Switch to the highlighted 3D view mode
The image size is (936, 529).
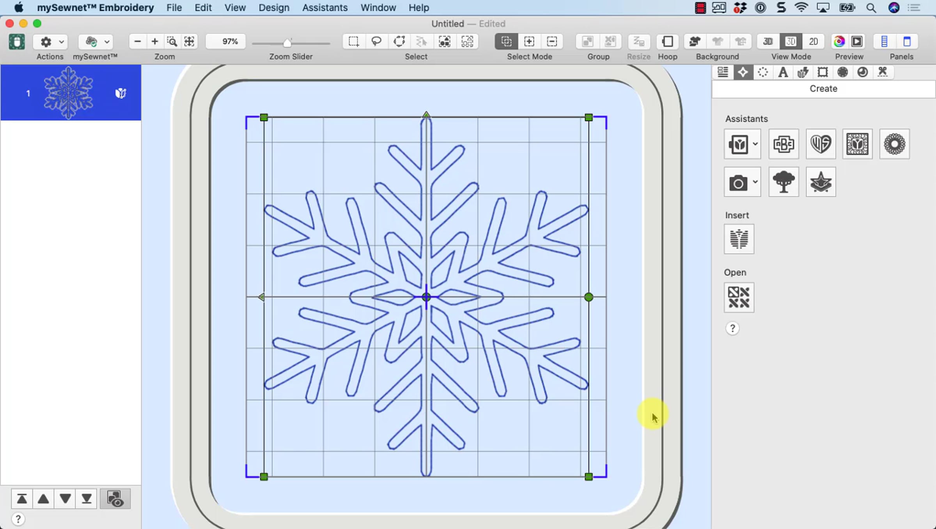click(791, 41)
